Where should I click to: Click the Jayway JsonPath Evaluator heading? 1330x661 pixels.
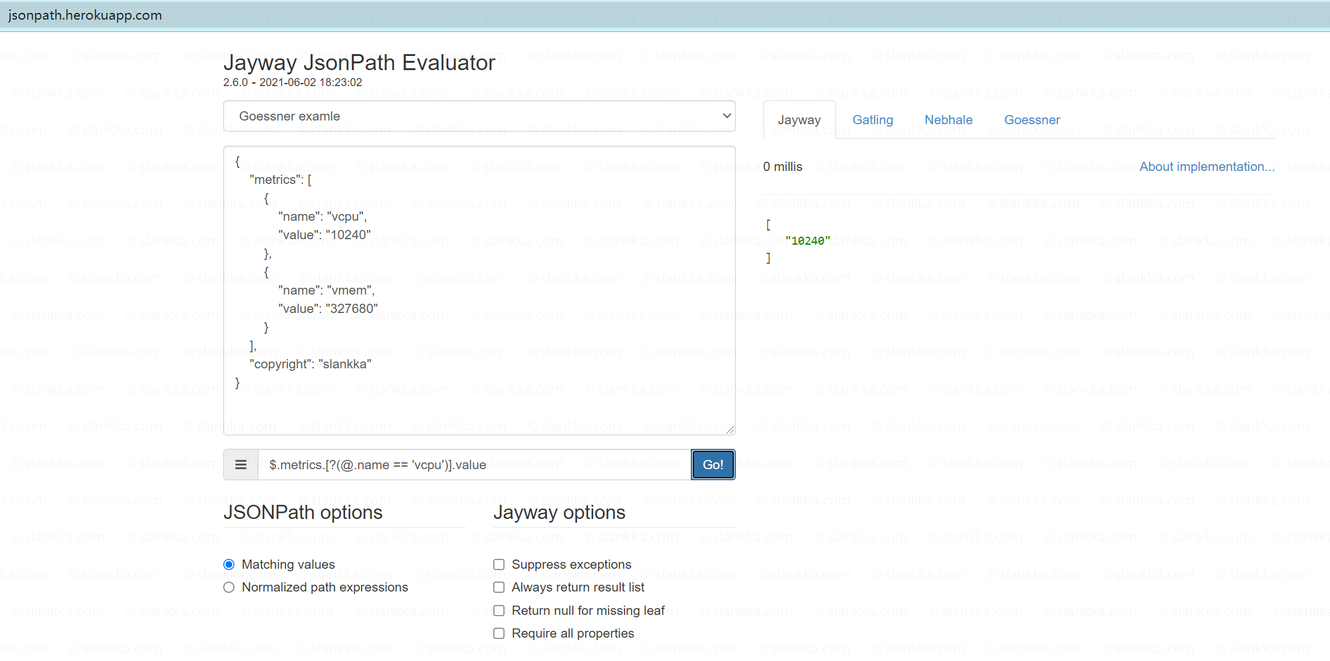point(359,63)
